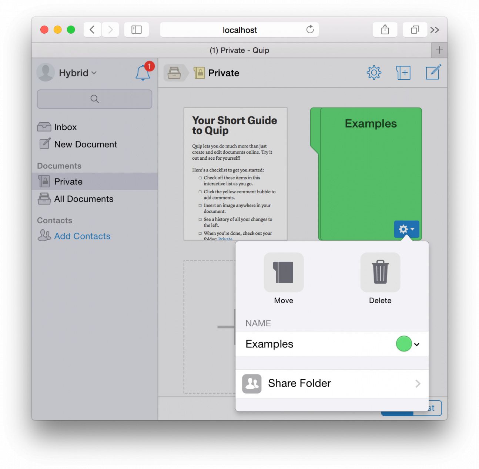Toggle the Safari sidebar button
479x469 pixels.
136,30
